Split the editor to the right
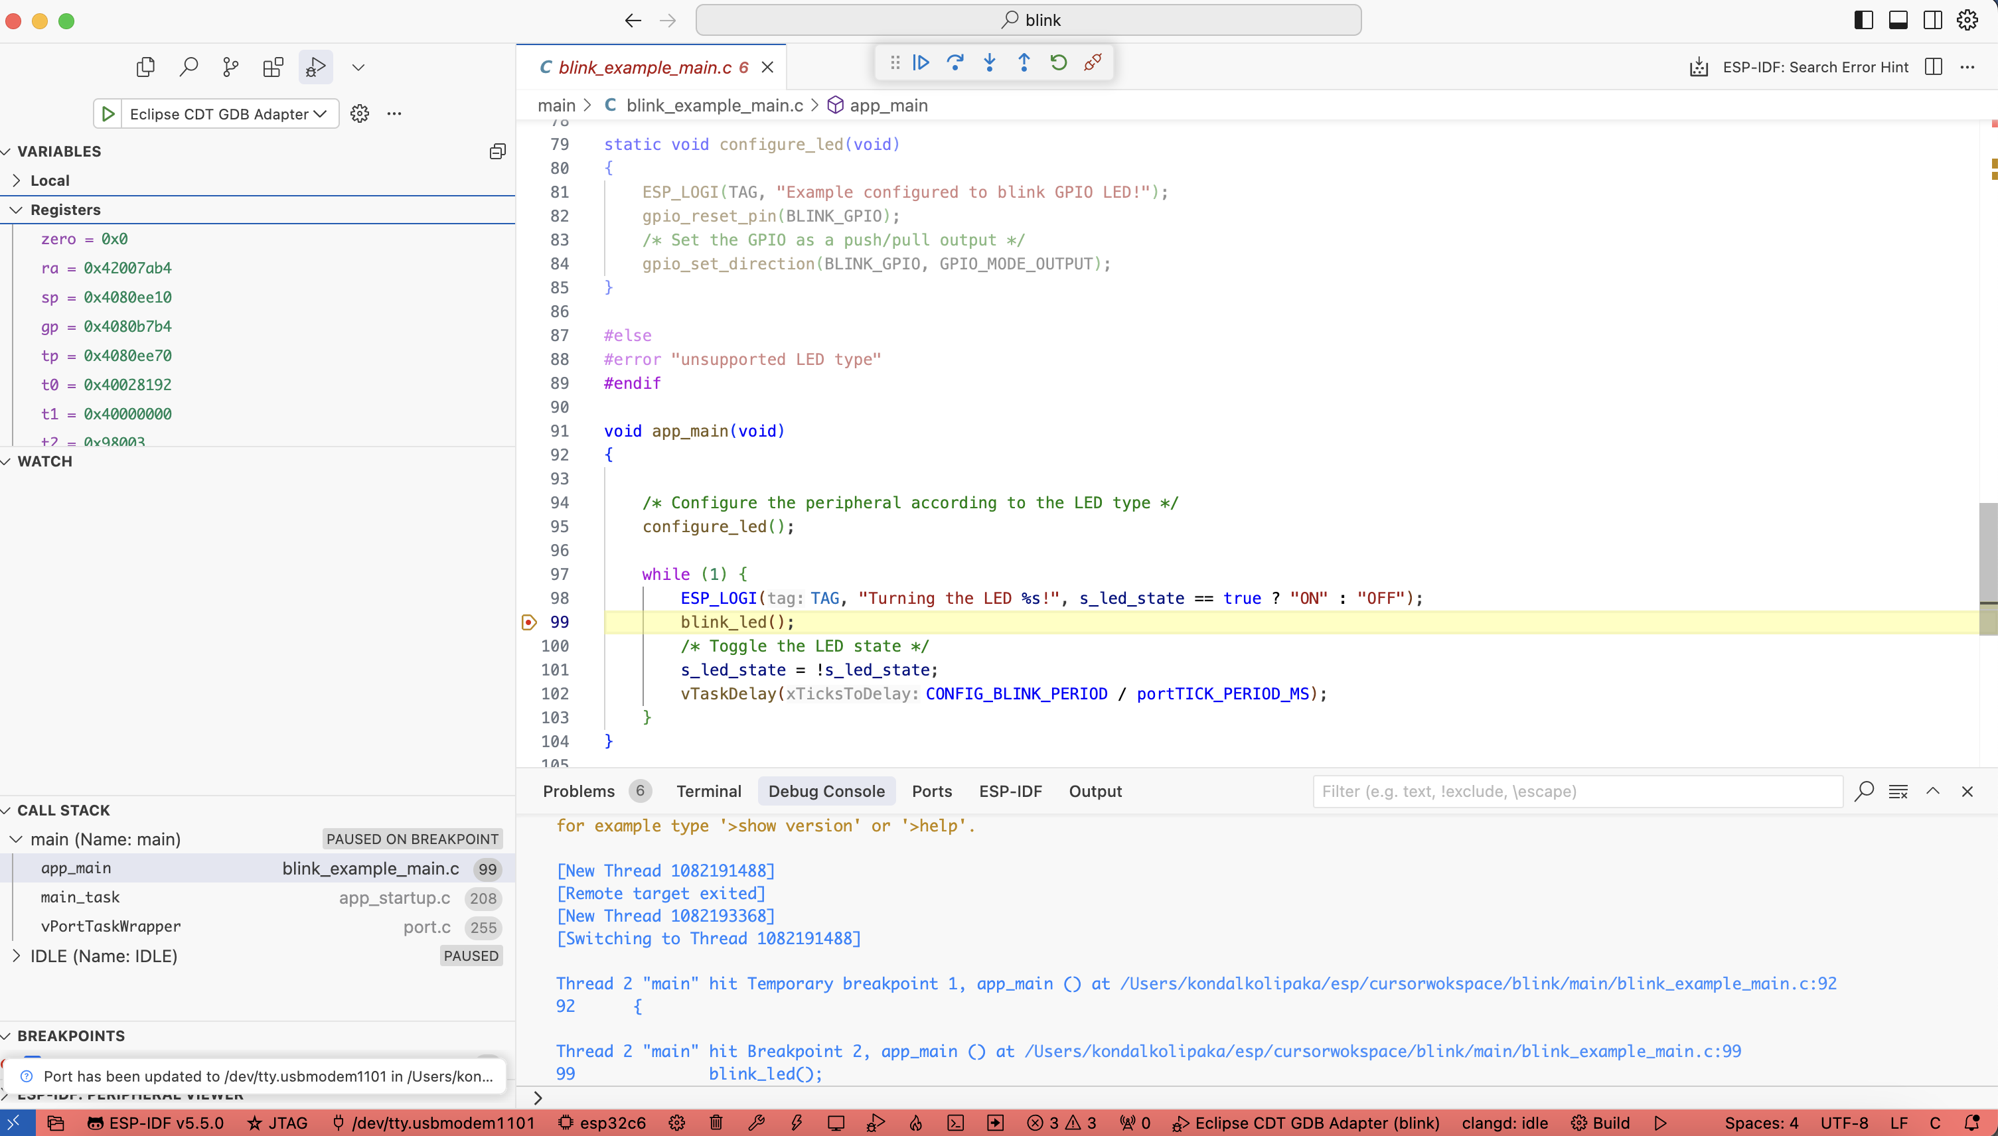This screenshot has height=1136, width=1998. pos(1933,67)
